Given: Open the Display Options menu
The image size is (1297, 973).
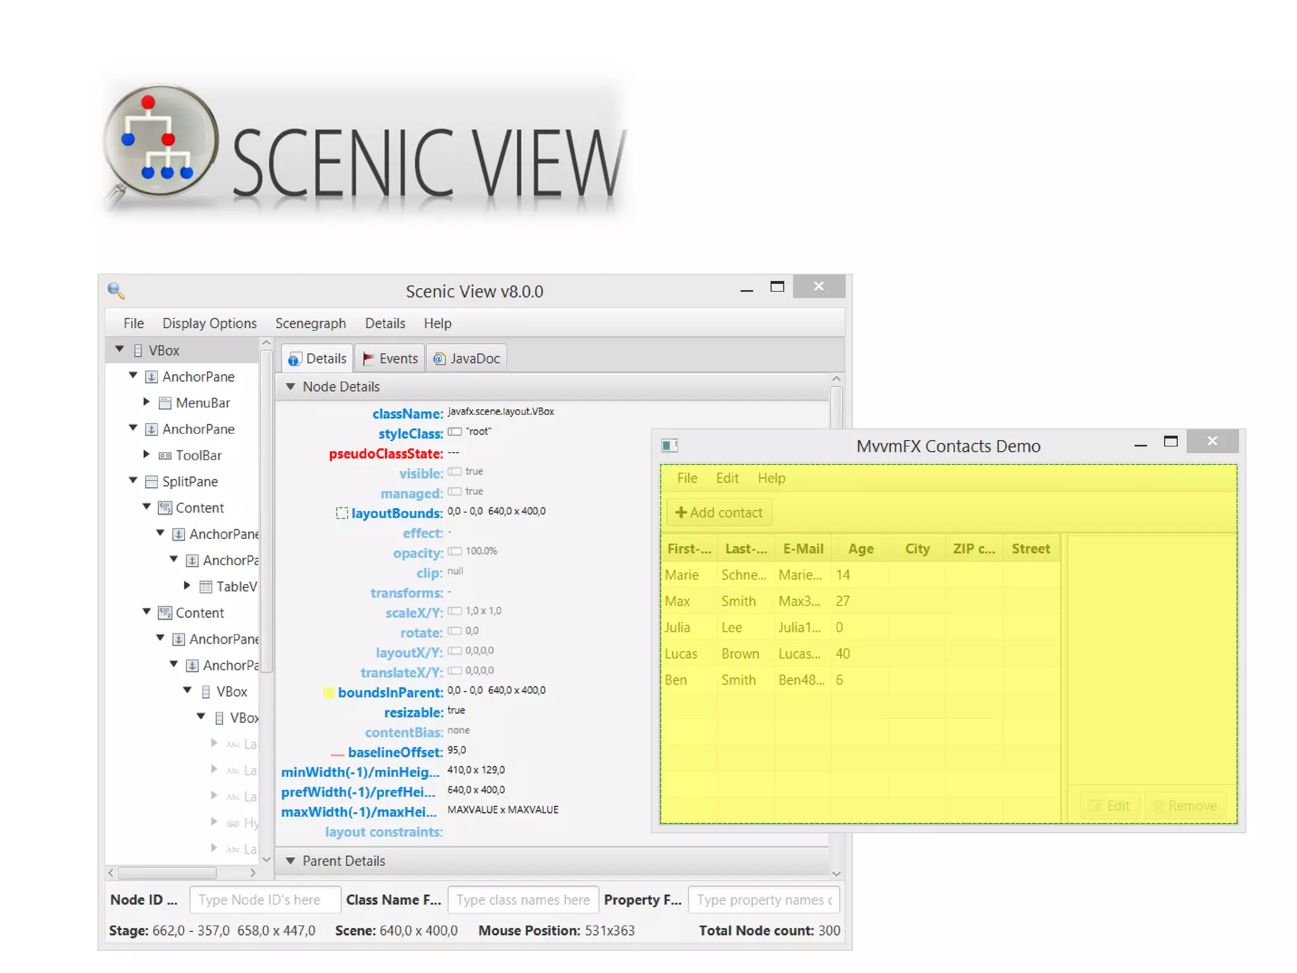Looking at the screenshot, I should (x=209, y=323).
